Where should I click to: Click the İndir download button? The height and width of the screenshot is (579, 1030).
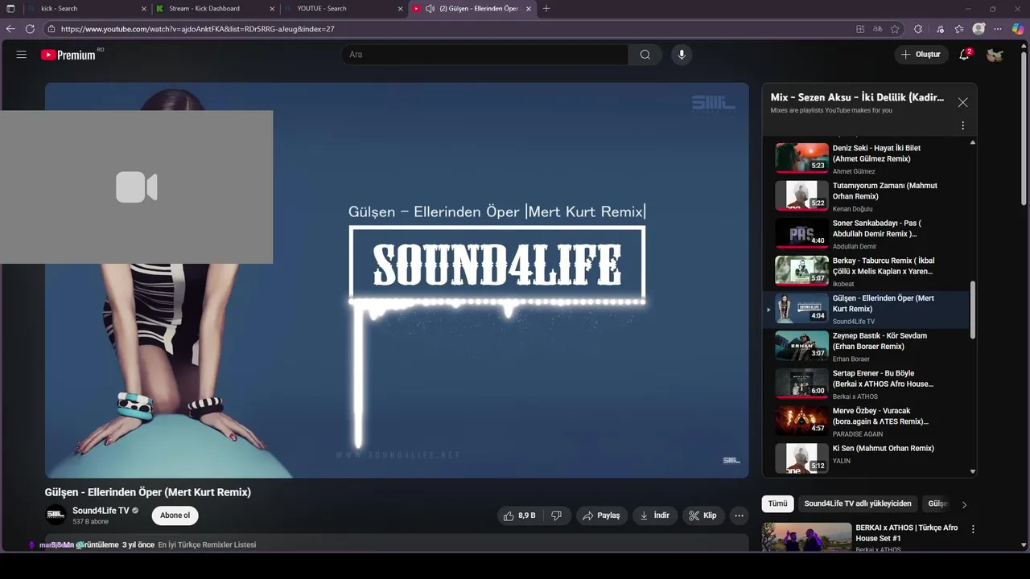654,515
